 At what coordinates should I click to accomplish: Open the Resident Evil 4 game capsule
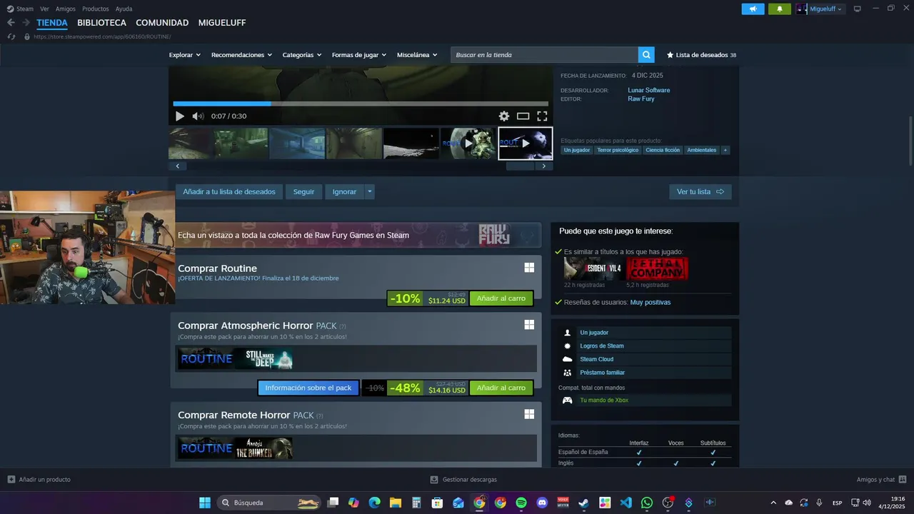pyautogui.click(x=593, y=268)
